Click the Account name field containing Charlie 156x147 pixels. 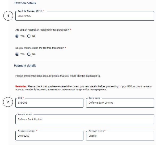coord(120,136)
